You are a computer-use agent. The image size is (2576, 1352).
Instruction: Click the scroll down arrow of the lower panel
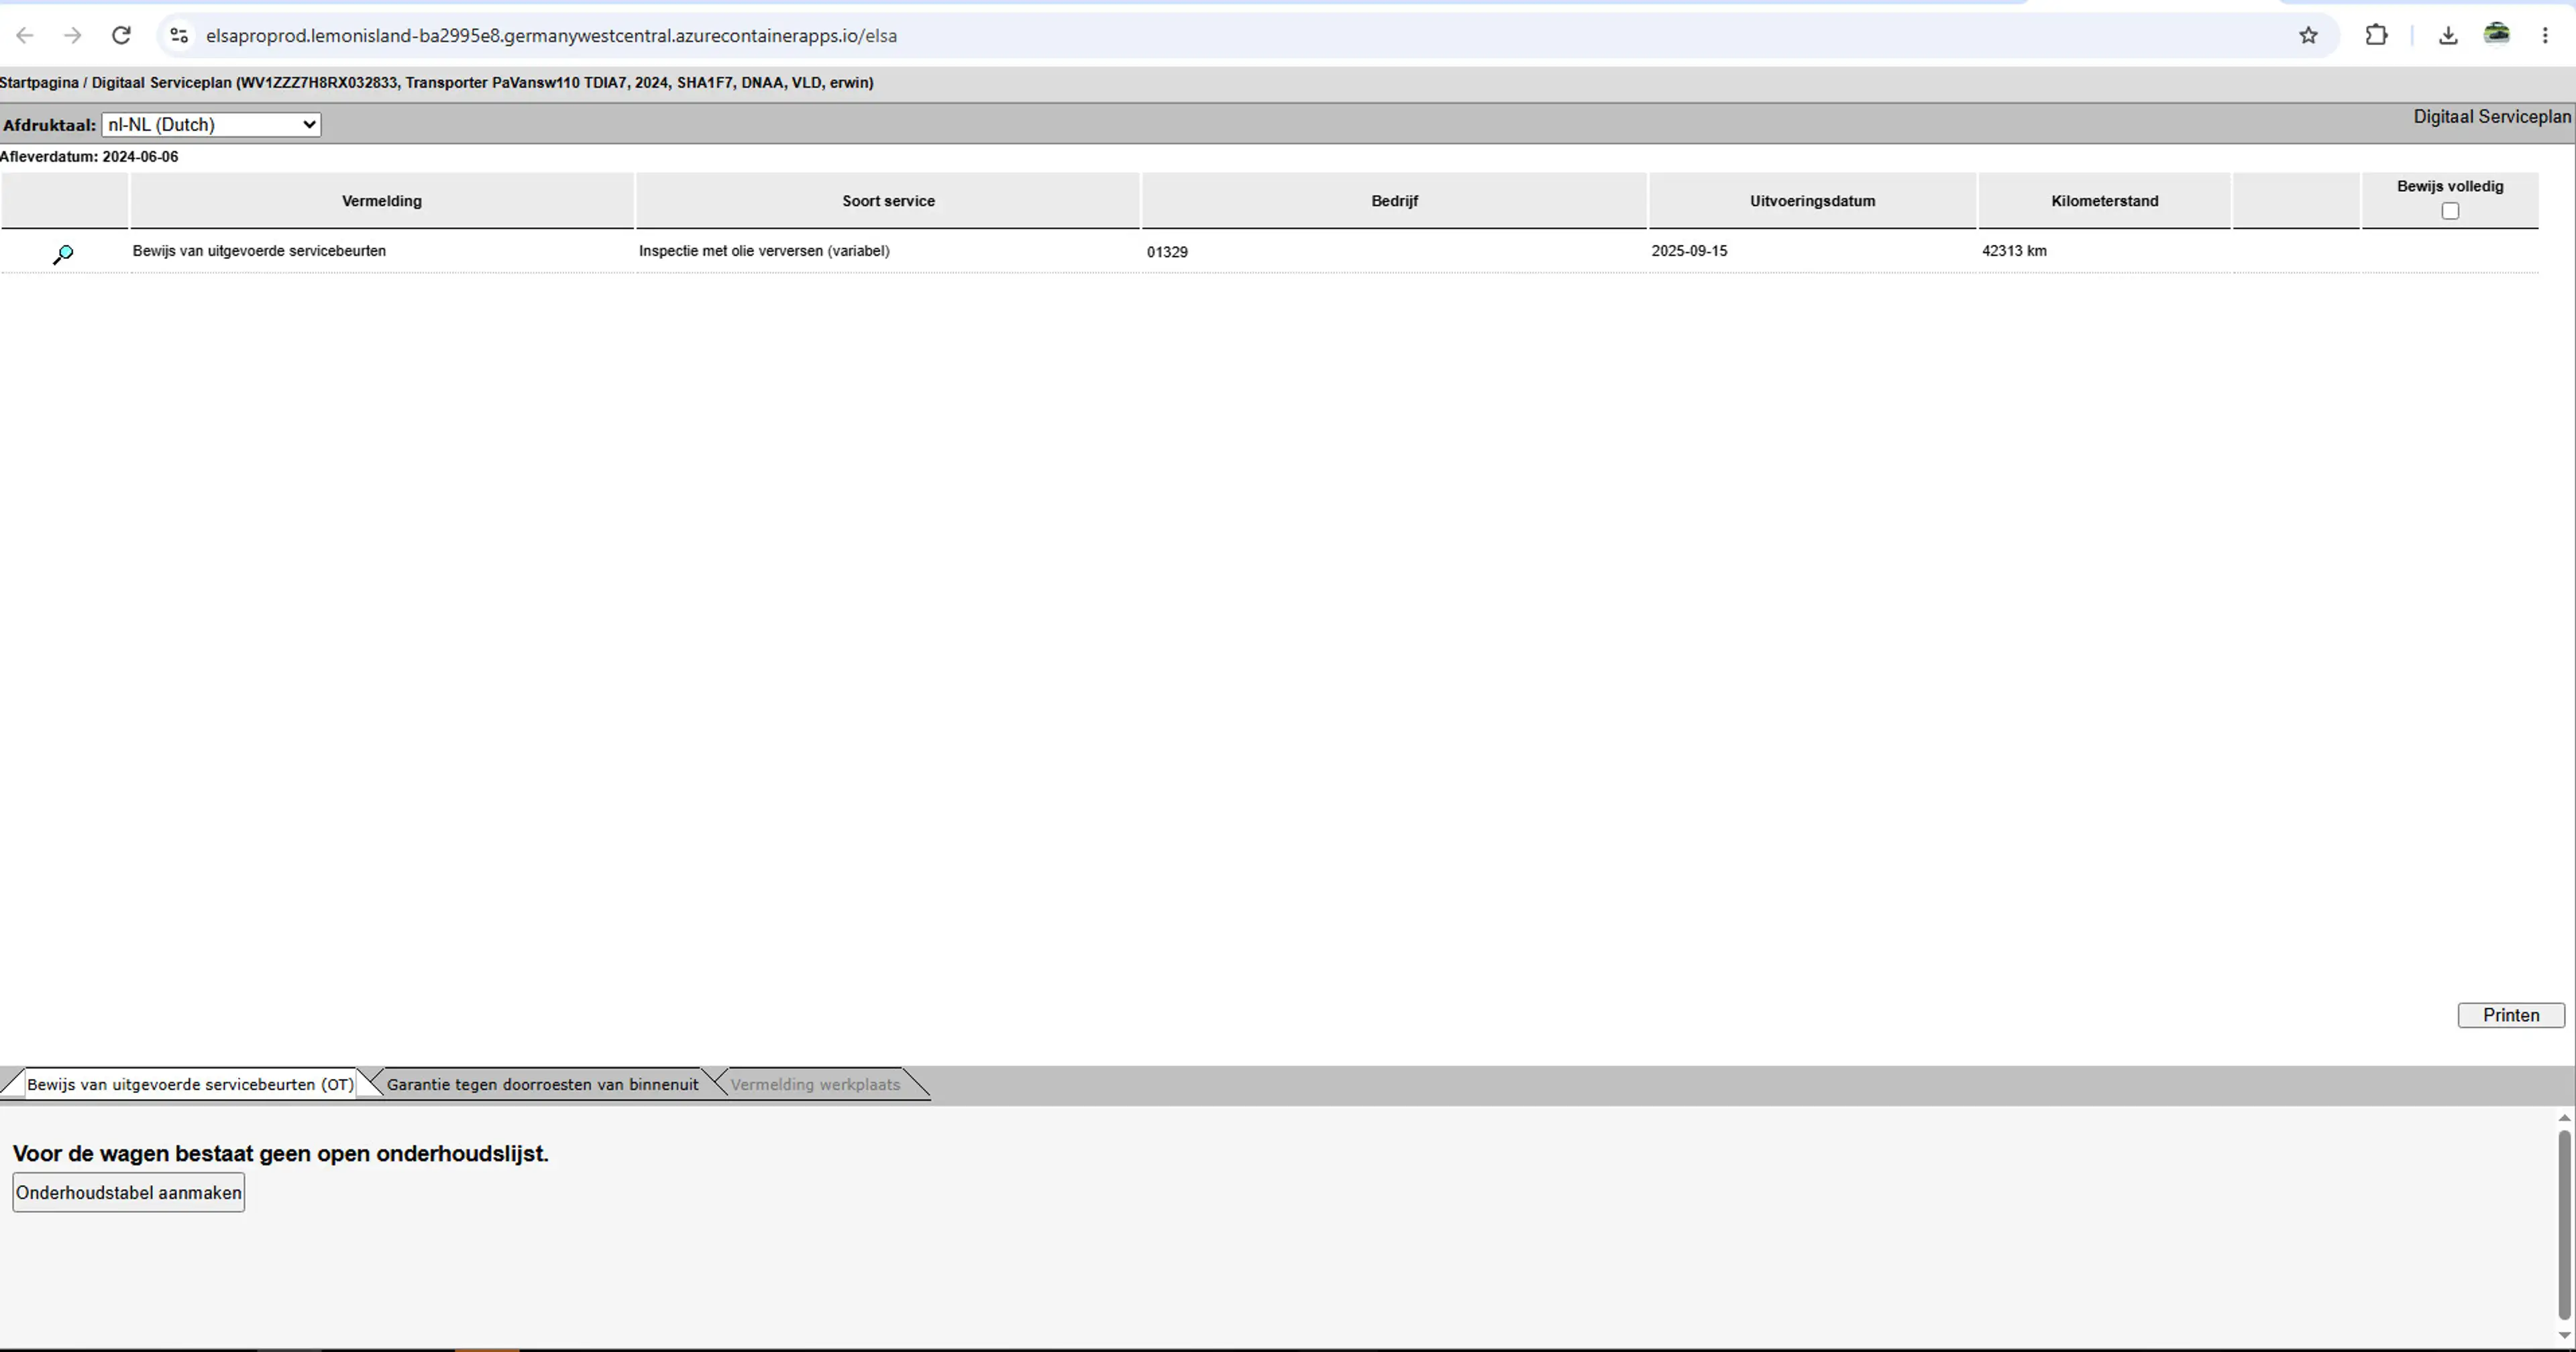pyautogui.click(x=2564, y=1335)
